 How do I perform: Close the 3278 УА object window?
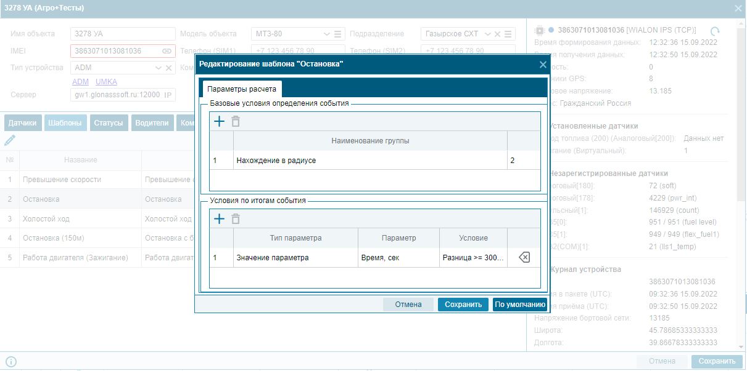pos(738,8)
